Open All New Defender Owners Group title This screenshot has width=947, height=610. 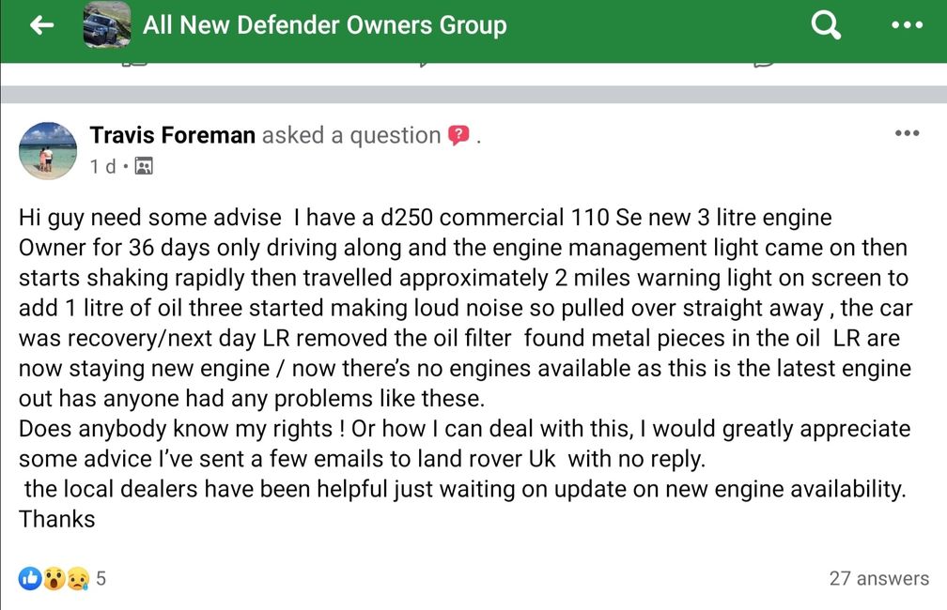click(x=324, y=25)
